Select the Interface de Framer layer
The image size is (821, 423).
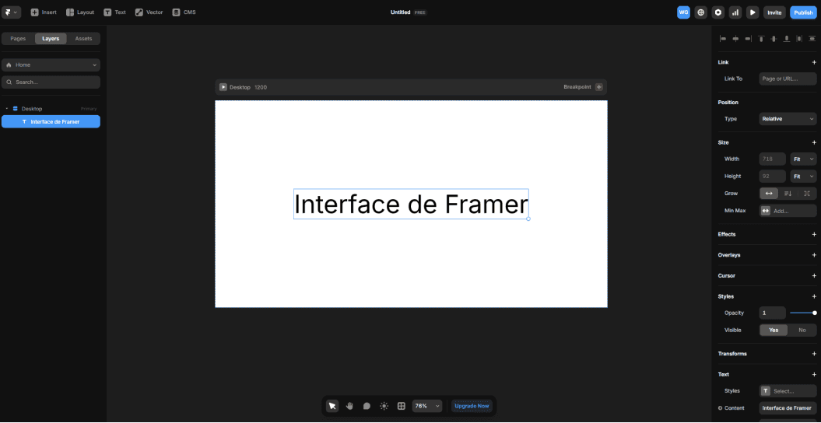pos(51,122)
